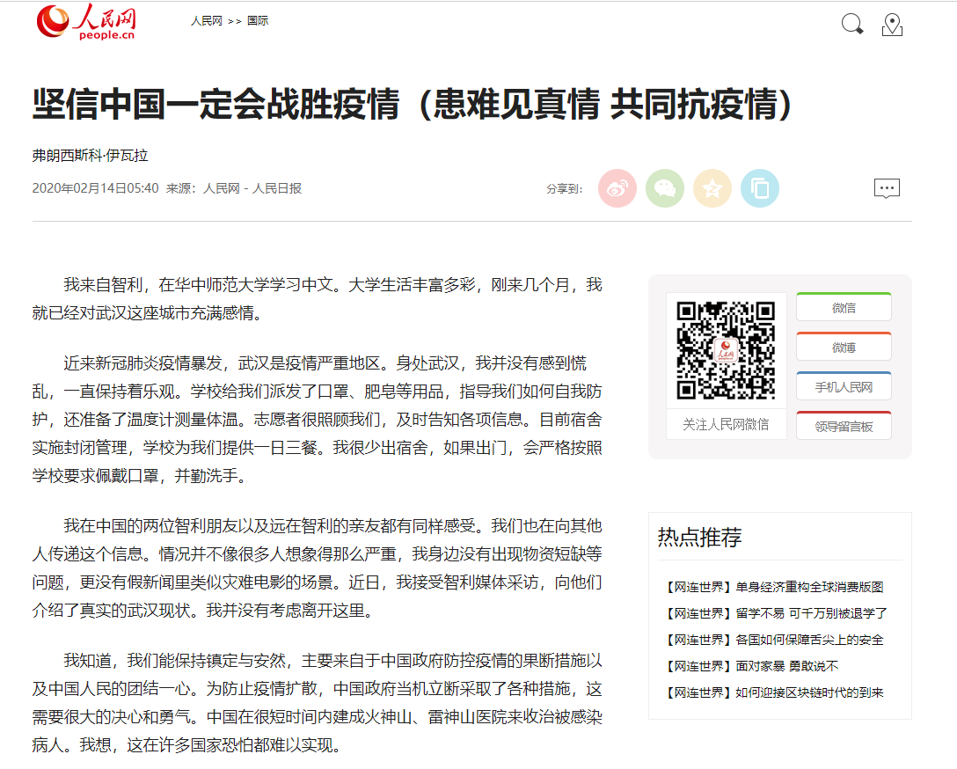Share to Qzone star icon

(x=712, y=188)
